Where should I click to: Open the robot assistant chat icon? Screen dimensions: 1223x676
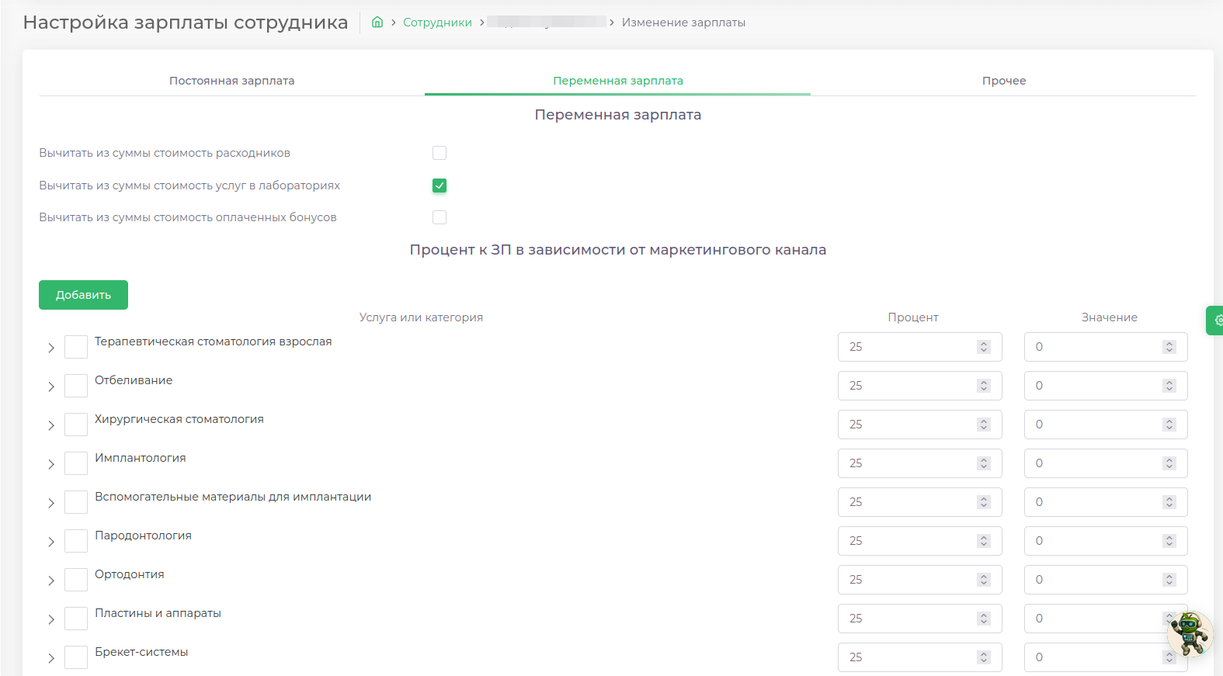coord(1189,633)
